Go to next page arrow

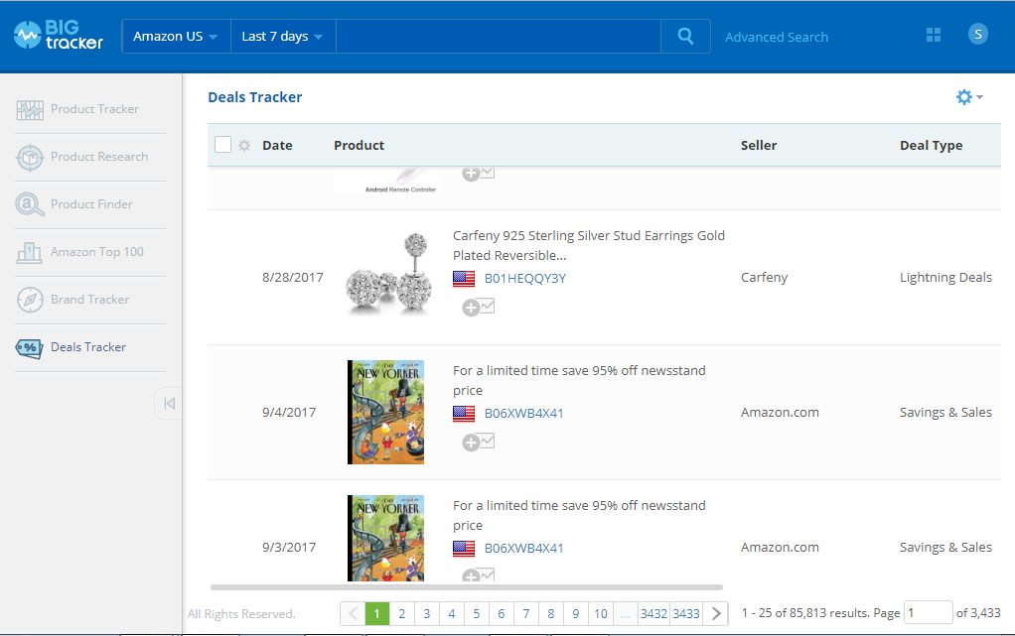pos(716,613)
